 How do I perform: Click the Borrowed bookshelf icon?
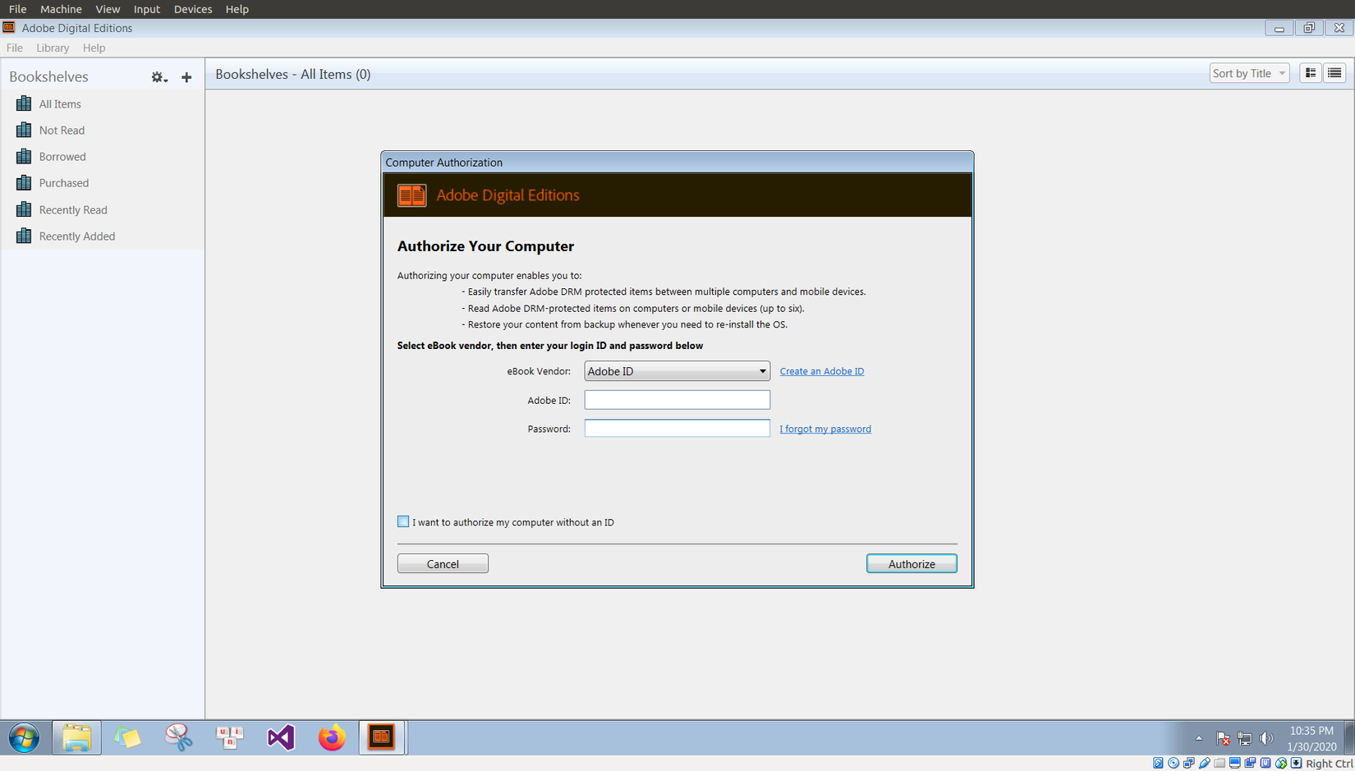(x=24, y=156)
